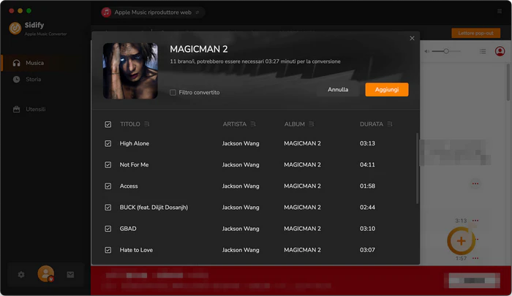Open the Musica section
512x296 pixels.
click(45, 63)
